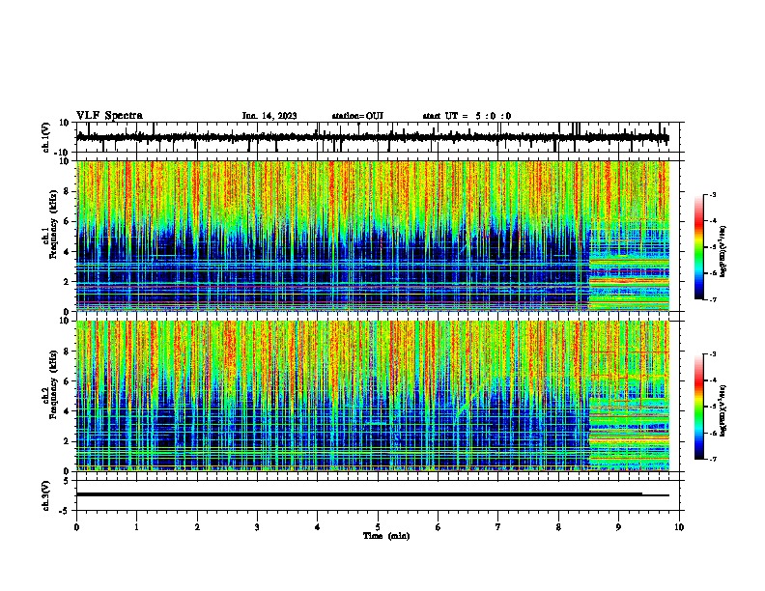Click the "start UT = 5 : 0 : 0" label
This screenshot has height=591, width=765.
(467, 116)
